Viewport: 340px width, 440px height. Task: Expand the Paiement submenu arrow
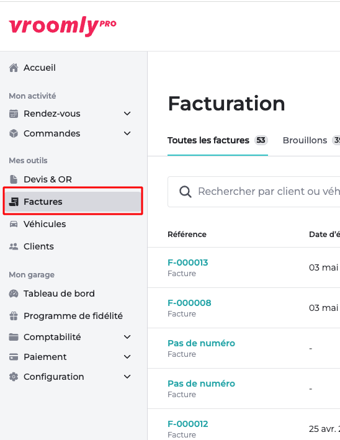point(127,357)
